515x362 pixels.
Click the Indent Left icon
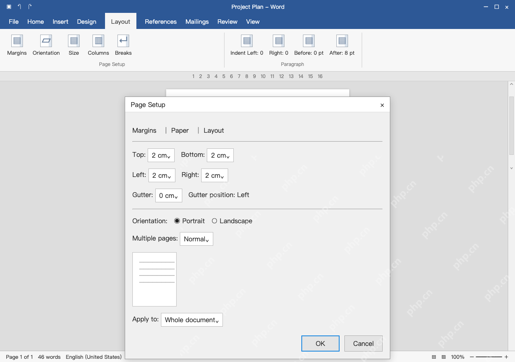click(x=247, y=41)
